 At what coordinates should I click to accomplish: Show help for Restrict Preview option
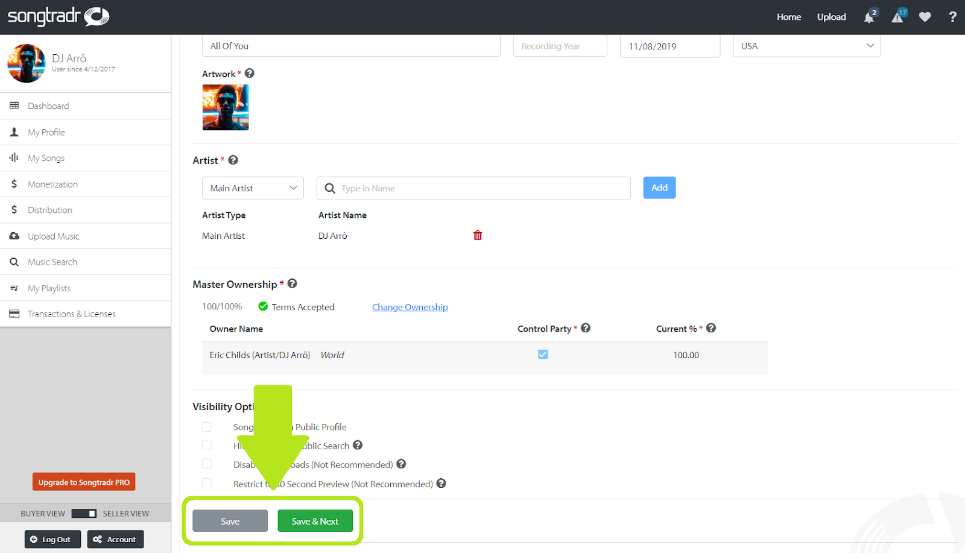(441, 483)
